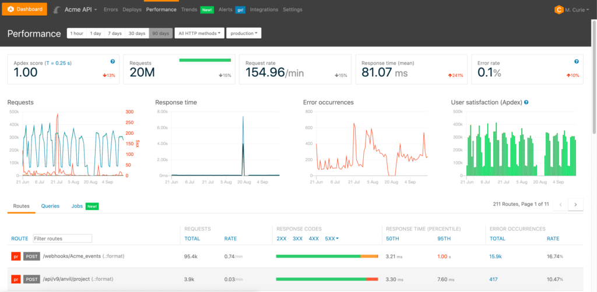Click the response codes bar for webhooks route

pos(326,256)
